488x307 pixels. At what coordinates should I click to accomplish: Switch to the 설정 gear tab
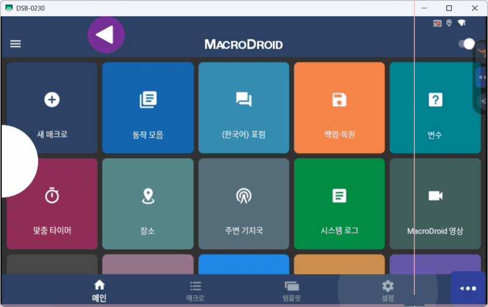pyautogui.click(x=388, y=291)
